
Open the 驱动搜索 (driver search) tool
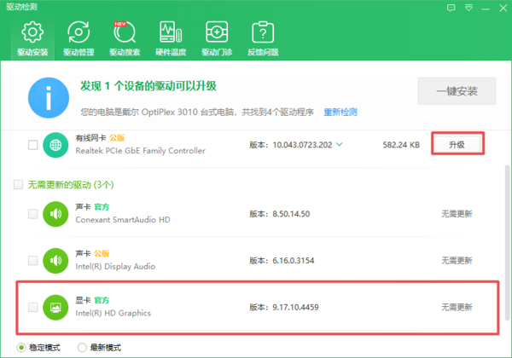coord(125,39)
